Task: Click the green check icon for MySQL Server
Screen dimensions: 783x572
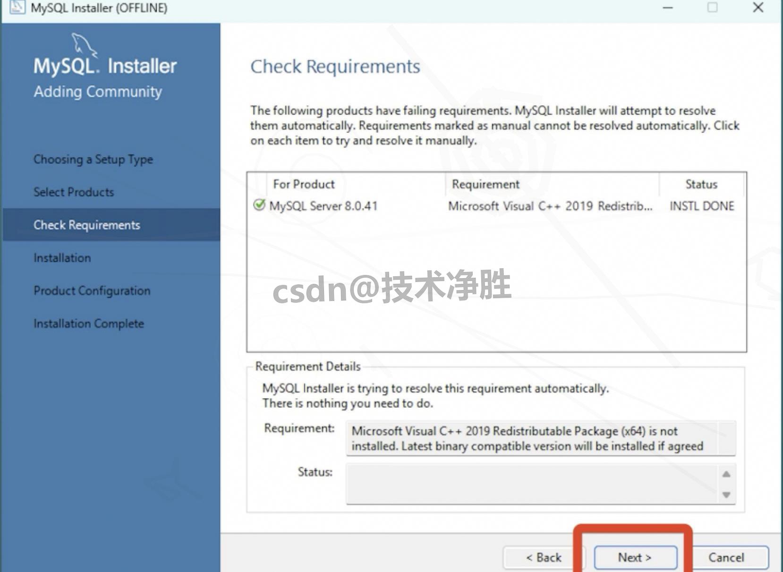Action: (259, 205)
